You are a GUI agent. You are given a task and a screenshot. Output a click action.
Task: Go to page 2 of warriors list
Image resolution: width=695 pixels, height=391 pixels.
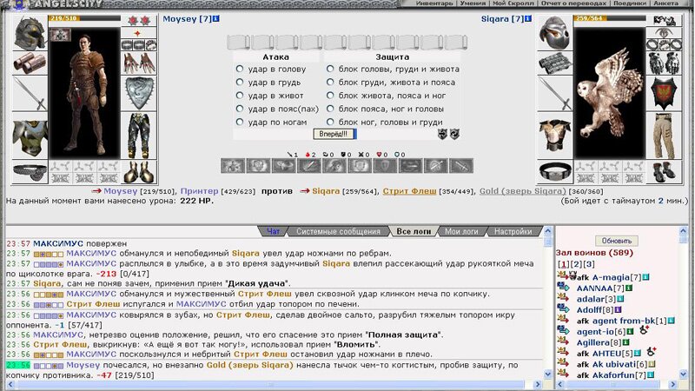[574, 264]
